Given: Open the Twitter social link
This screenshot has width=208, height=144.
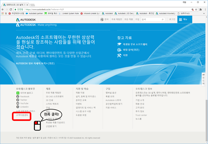Looking at the screenshot, I should pyautogui.click(x=22, y=100).
